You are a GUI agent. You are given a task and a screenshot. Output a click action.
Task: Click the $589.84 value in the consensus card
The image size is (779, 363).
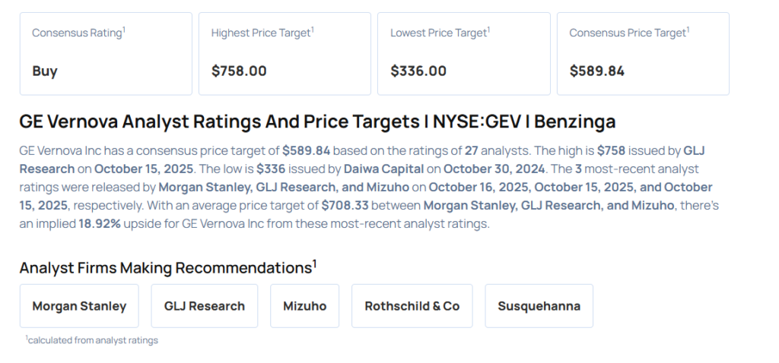tap(597, 71)
